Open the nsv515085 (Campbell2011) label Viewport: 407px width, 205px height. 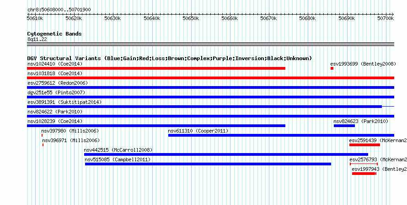(x=118, y=159)
